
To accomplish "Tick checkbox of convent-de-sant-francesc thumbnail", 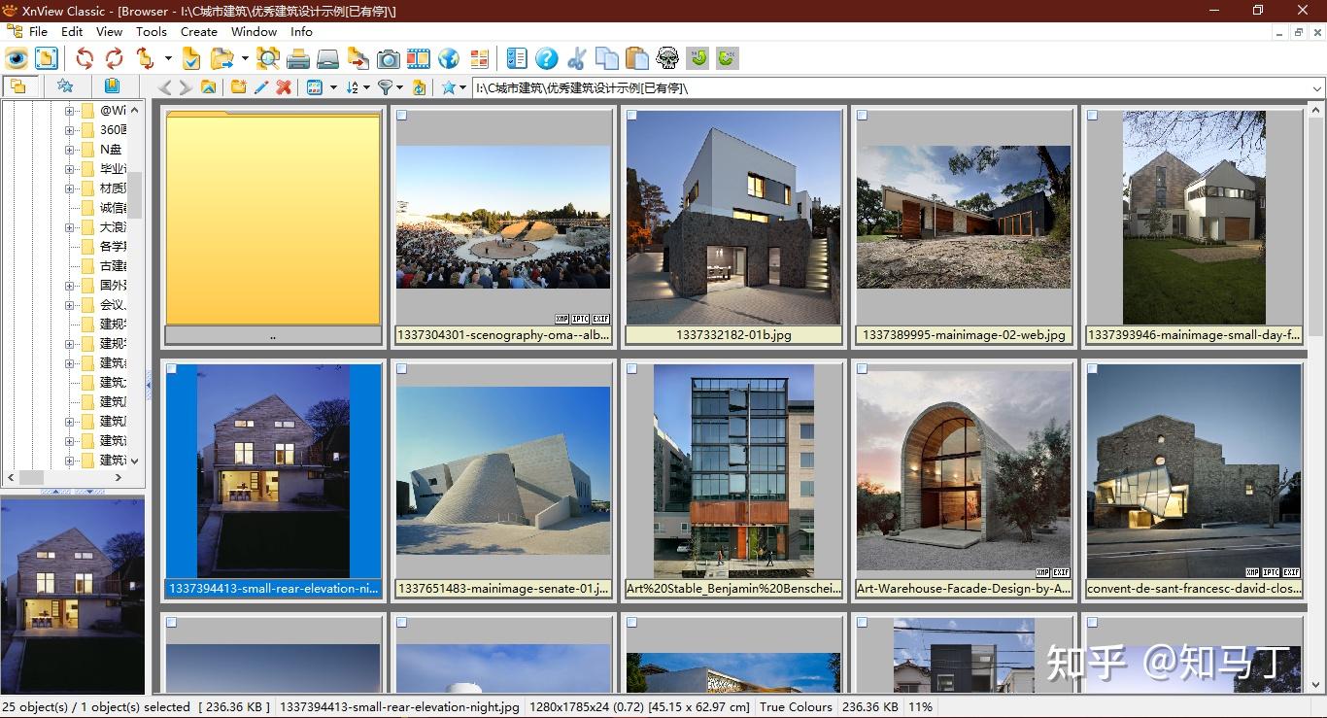I will 1093,370.
